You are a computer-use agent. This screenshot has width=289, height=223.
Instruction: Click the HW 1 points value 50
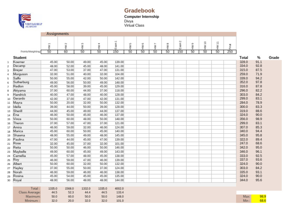pos(49,52)
